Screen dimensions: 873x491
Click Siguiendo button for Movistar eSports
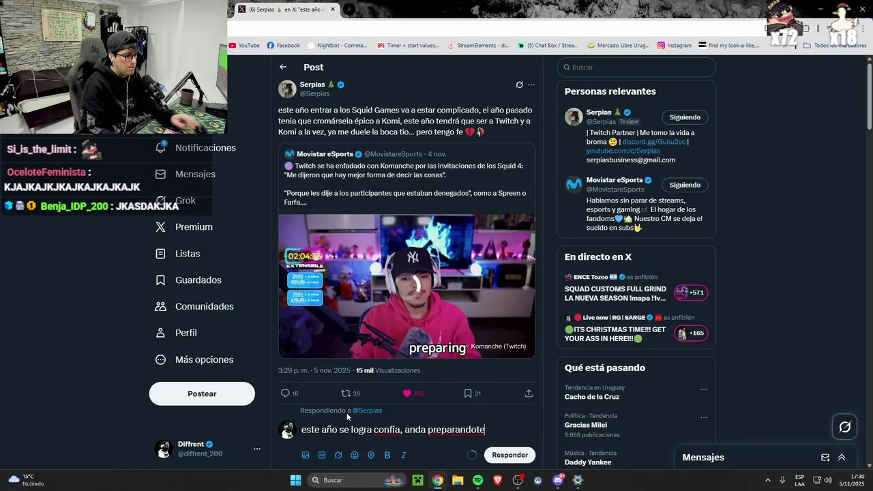(x=685, y=185)
